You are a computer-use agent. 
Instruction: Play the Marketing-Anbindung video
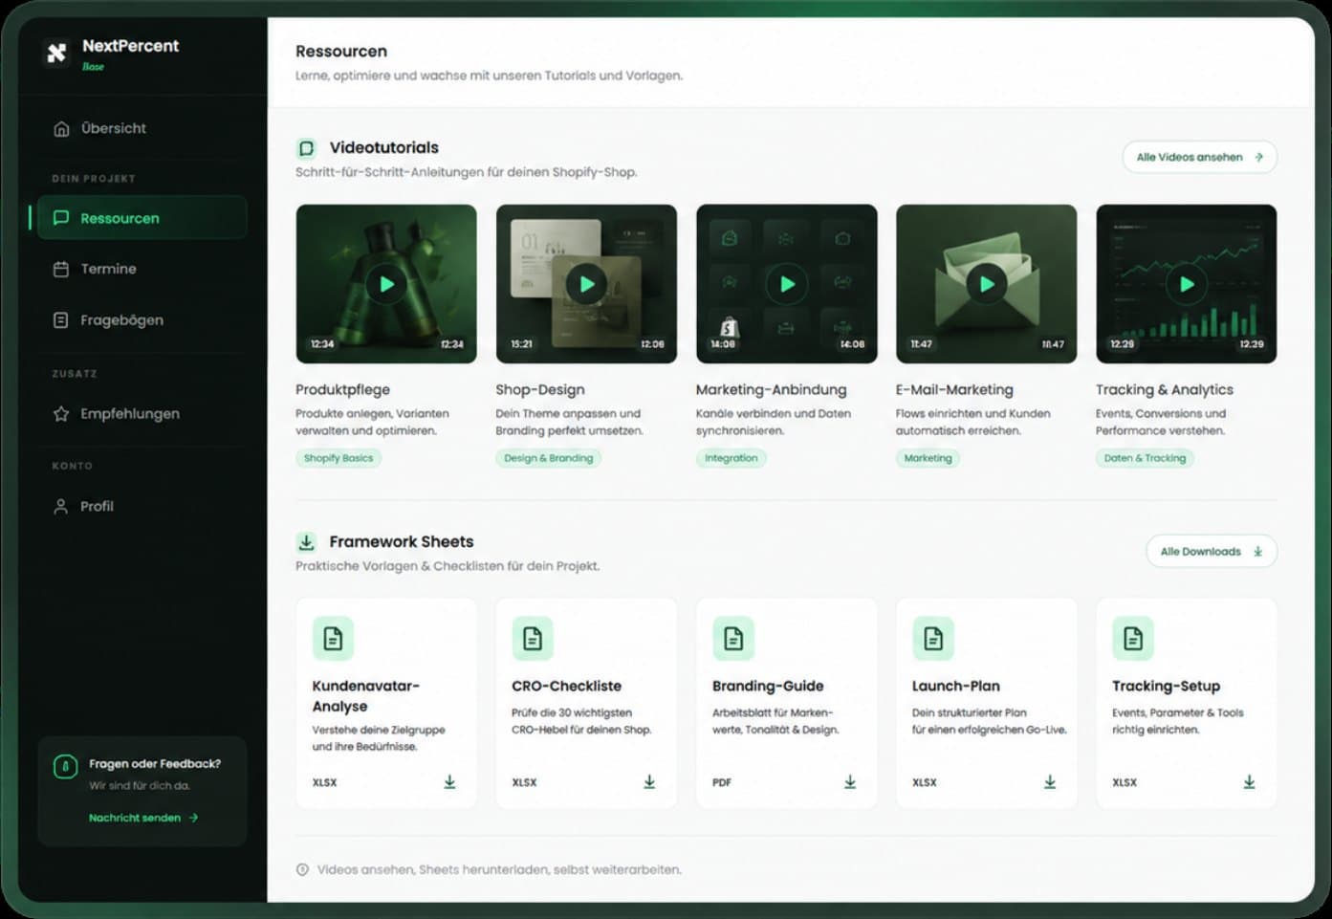pyautogui.click(x=786, y=284)
